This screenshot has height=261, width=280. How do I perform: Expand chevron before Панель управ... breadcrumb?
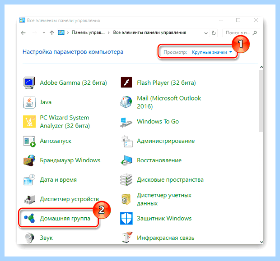(x=68, y=32)
